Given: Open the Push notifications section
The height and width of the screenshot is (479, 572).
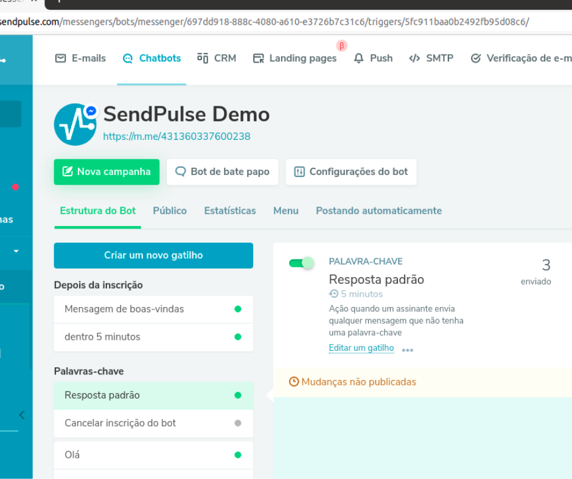Looking at the screenshot, I should (x=373, y=58).
